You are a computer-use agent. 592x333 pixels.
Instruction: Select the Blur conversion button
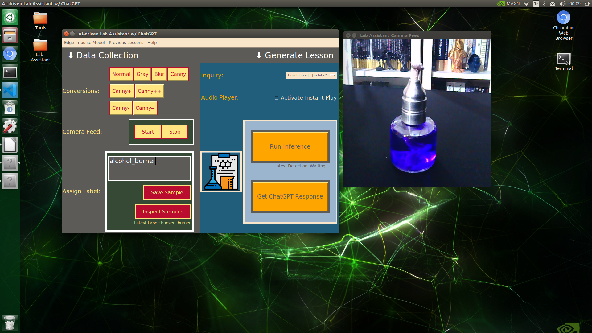pos(159,74)
